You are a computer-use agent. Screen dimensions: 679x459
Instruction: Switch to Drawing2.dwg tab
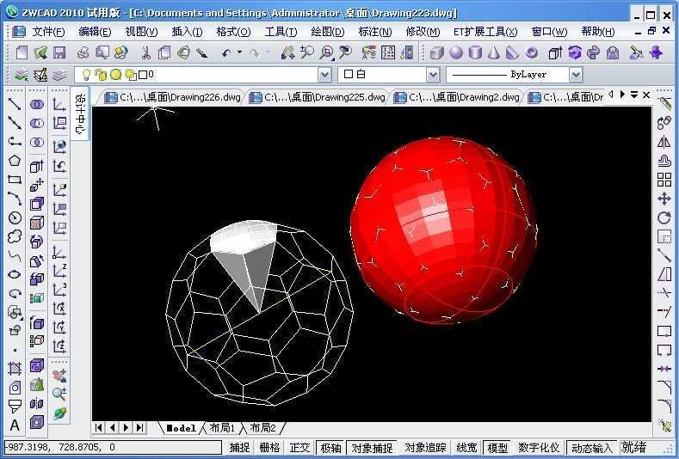point(457,97)
